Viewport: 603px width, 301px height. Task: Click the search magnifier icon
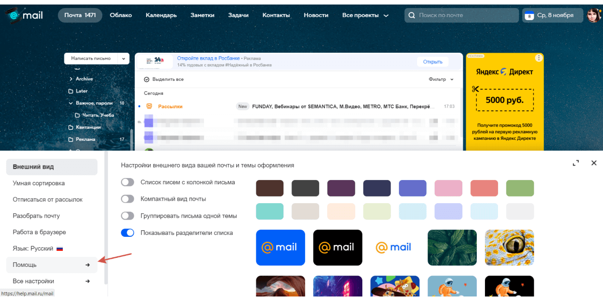[412, 16]
